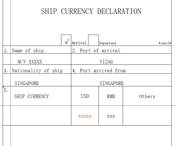
Task: Click the SHIP CURRENCY heading cell
Action: click(41, 96)
